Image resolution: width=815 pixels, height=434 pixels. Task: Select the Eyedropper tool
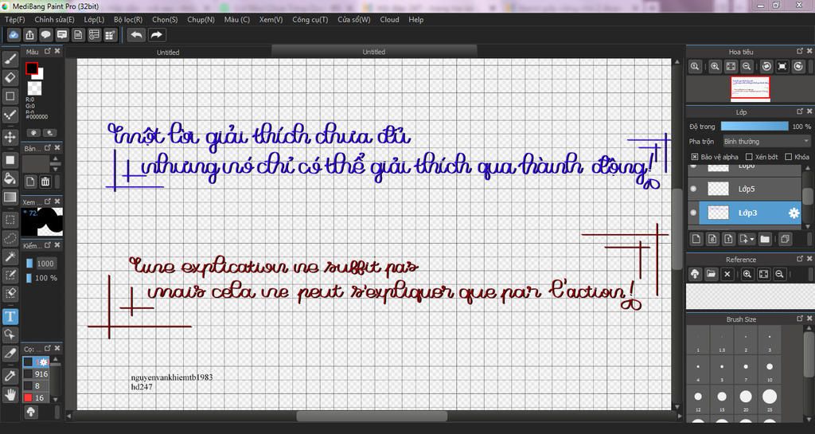(x=10, y=376)
